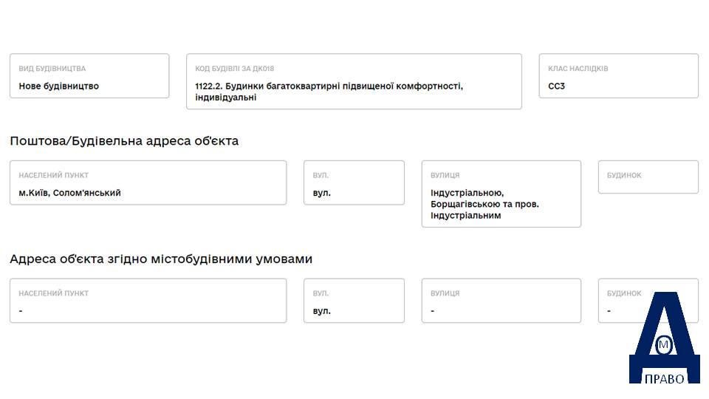Click the circled M inside logo
The image size is (709, 399).
coord(664,345)
